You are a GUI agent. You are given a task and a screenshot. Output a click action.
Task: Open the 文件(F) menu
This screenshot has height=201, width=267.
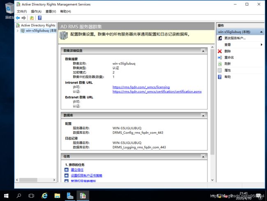[x=22, y=12]
